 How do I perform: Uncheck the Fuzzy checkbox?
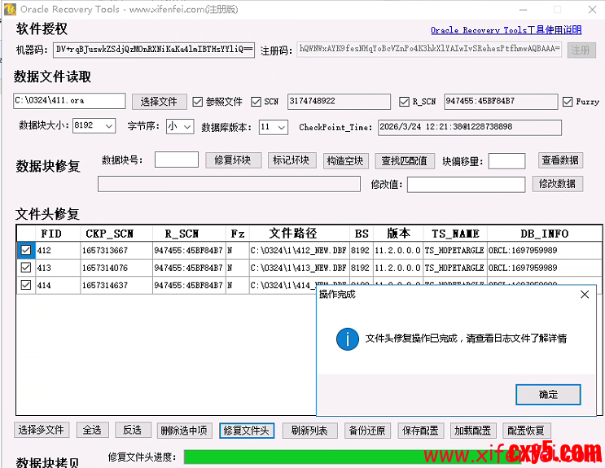point(568,103)
